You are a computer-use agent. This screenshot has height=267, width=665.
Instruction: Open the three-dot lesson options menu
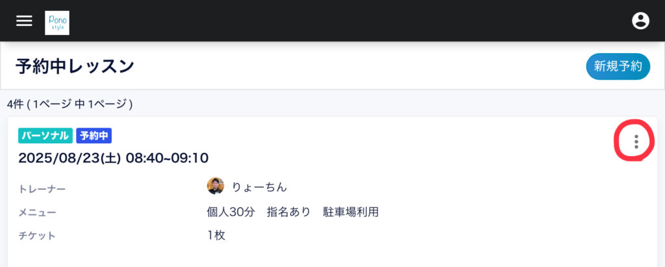click(636, 141)
